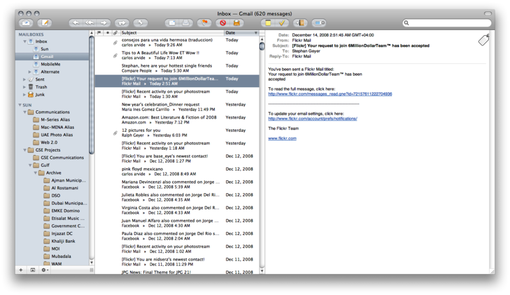Toggle the toolbar pill button in title bar

(488, 13)
